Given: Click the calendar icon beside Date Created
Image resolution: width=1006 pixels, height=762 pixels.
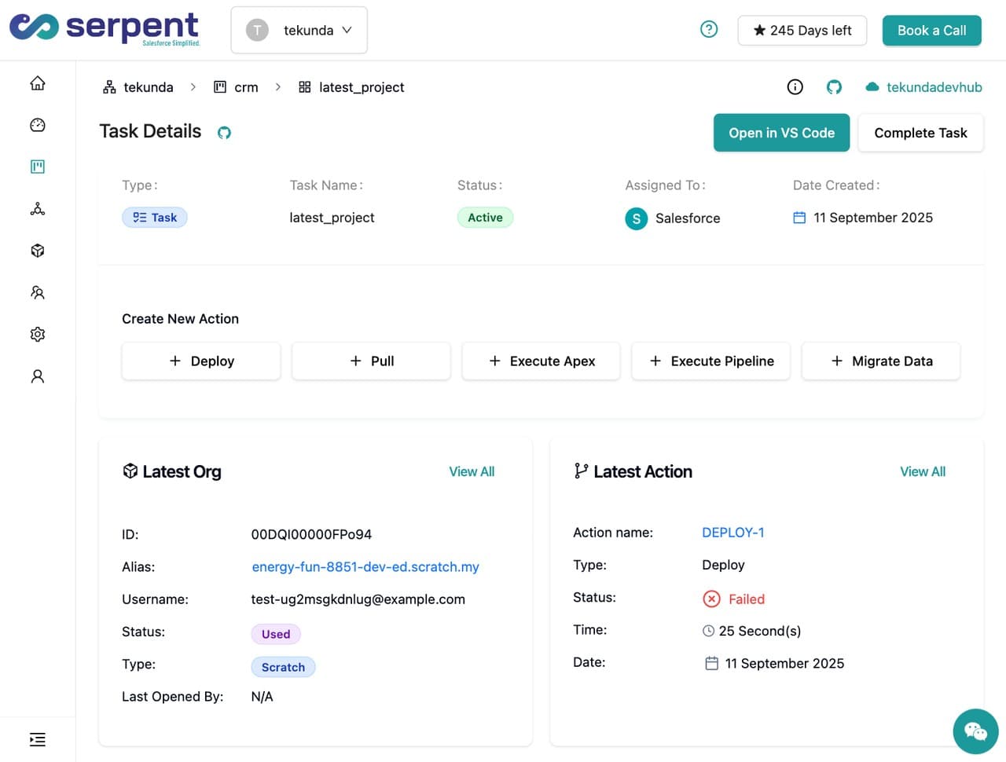Looking at the screenshot, I should (x=799, y=218).
